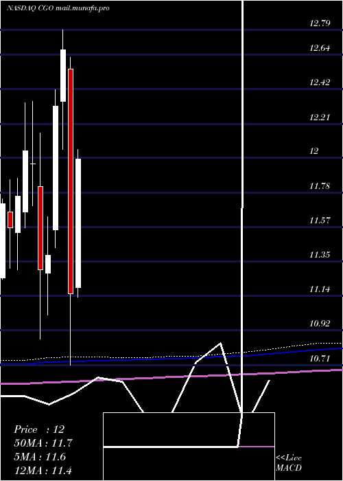The width and height of the screenshot is (343, 481).
Task: Click the 10.92 price axis label
Action: [x=320, y=324]
